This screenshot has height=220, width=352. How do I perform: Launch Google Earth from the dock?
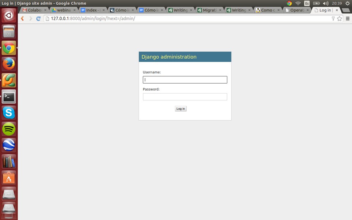(x=9, y=145)
